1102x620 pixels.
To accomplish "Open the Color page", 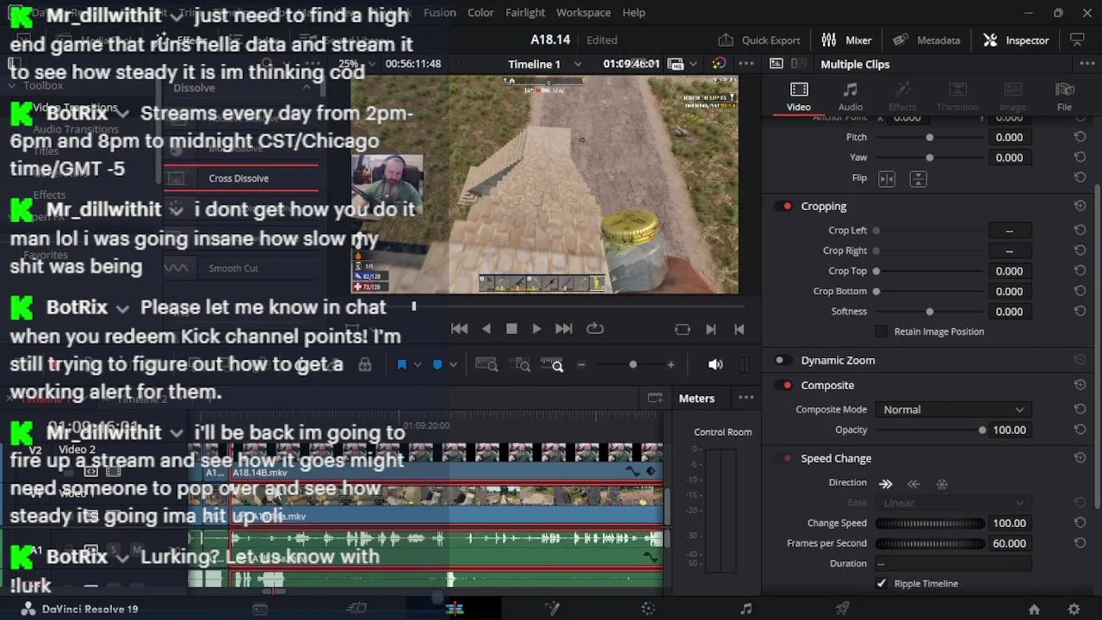I will [x=649, y=609].
